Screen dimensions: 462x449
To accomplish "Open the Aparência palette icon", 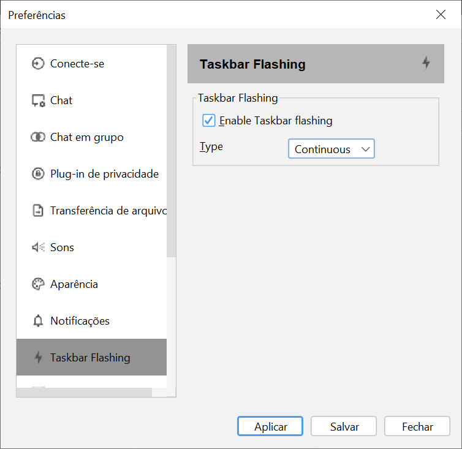I will 38,284.
